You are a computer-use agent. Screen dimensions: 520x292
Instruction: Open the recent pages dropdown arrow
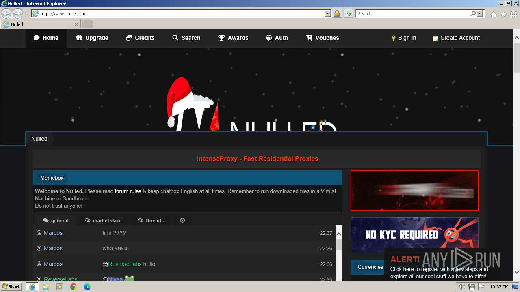(26, 14)
